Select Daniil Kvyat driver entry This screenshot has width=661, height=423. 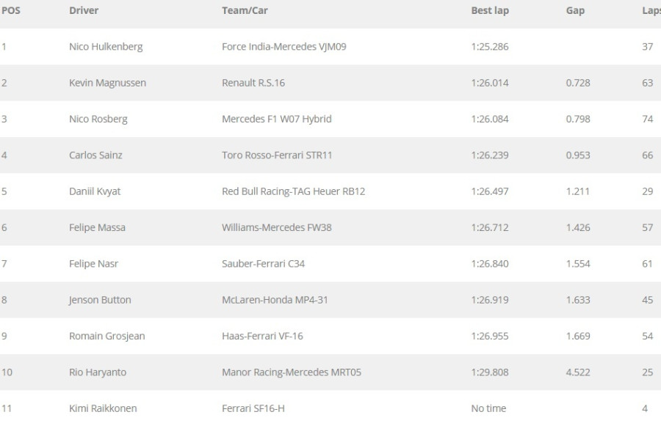click(95, 191)
